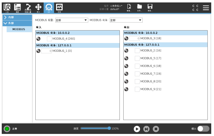This screenshot has height=136, width=214.
Task: Click the Save floppy disk icon
Action: click(x=150, y=8)
